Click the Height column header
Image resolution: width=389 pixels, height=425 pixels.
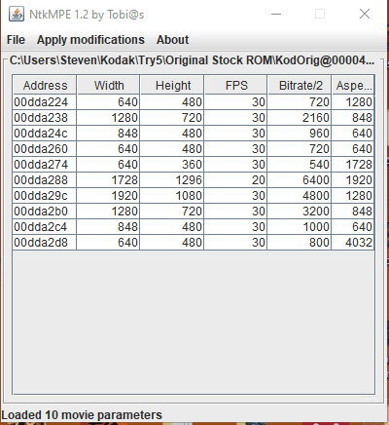(172, 86)
